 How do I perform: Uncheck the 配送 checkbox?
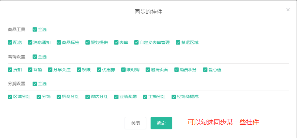(x=10, y=43)
